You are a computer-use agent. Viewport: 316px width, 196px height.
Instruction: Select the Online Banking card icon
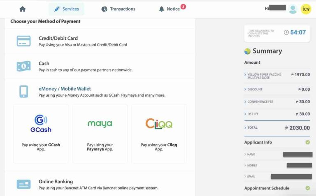(x=23, y=184)
